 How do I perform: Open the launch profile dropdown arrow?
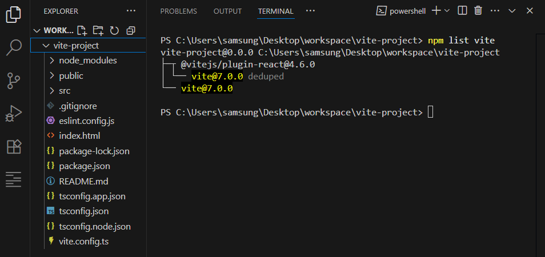click(447, 11)
